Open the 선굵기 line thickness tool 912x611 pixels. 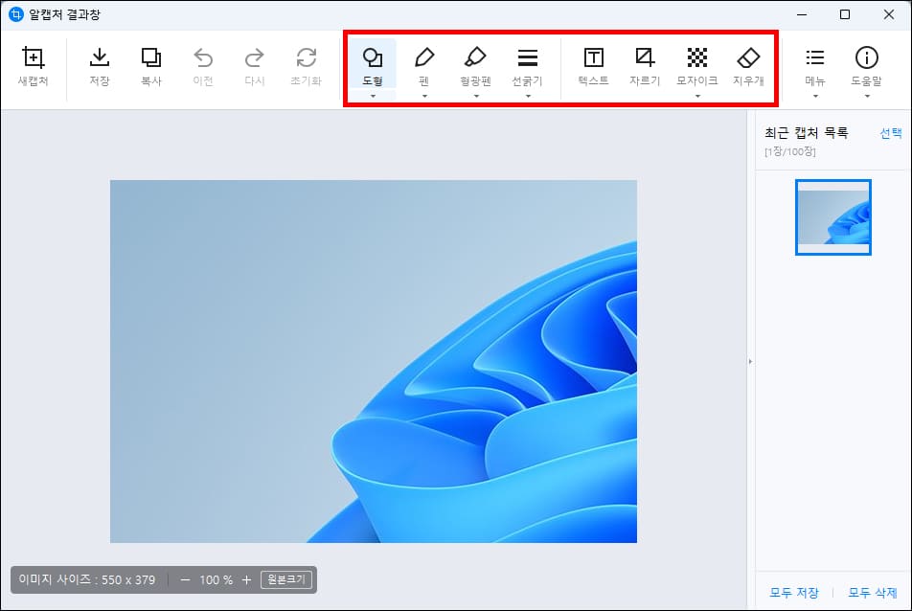[528, 66]
